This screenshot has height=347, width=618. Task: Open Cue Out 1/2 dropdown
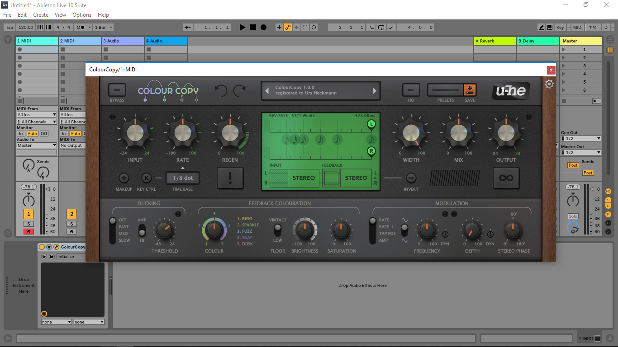pos(581,139)
